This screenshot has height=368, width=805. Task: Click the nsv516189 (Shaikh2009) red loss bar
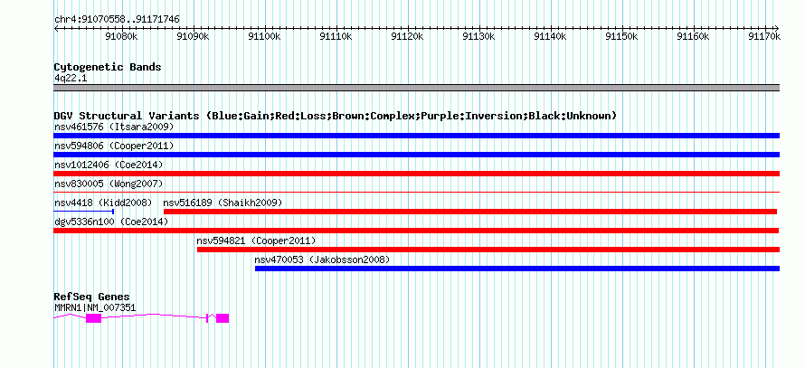point(470,212)
